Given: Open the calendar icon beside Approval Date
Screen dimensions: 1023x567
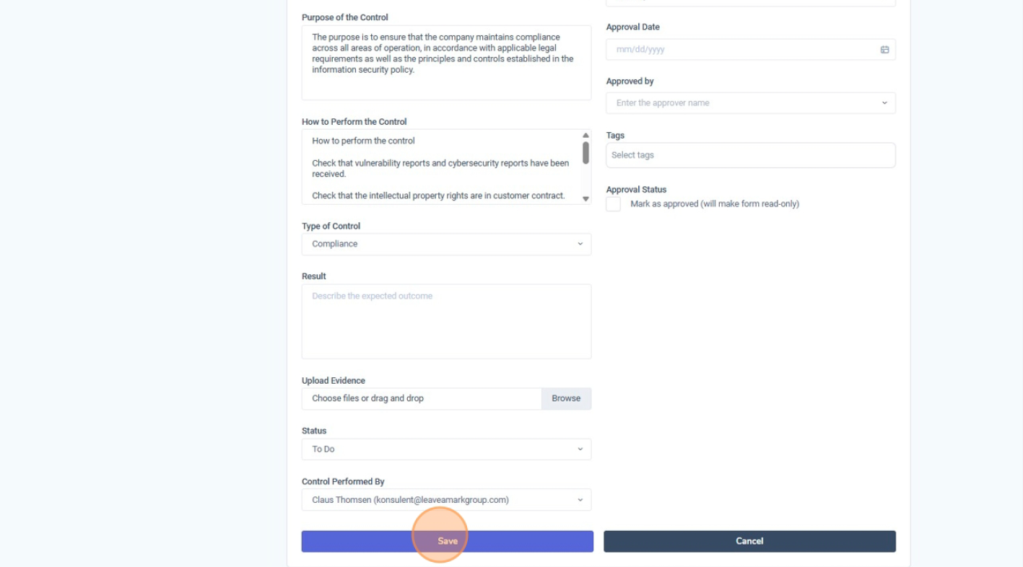Looking at the screenshot, I should 884,49.
